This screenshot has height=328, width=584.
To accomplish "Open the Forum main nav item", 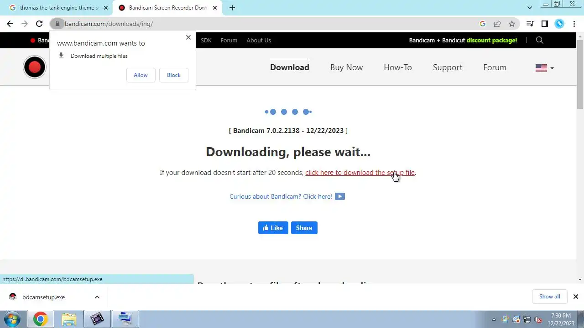I will click(x=495, y=67).
